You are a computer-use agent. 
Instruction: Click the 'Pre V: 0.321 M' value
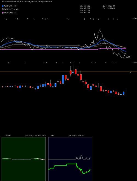coord(109,8)
